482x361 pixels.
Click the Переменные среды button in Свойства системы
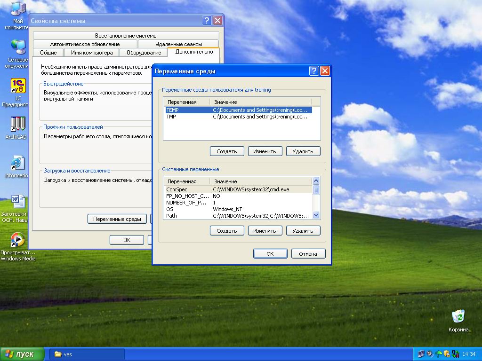point(117,219)
